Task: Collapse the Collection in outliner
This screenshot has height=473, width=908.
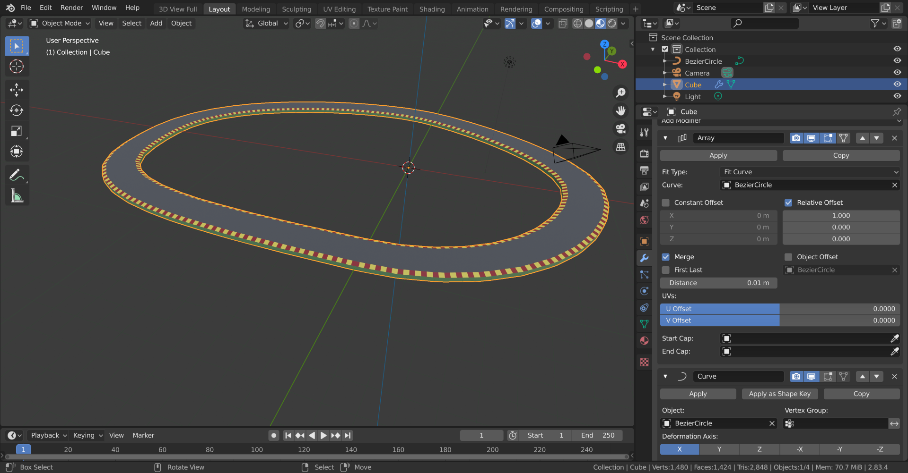Action: coord(653,49)
